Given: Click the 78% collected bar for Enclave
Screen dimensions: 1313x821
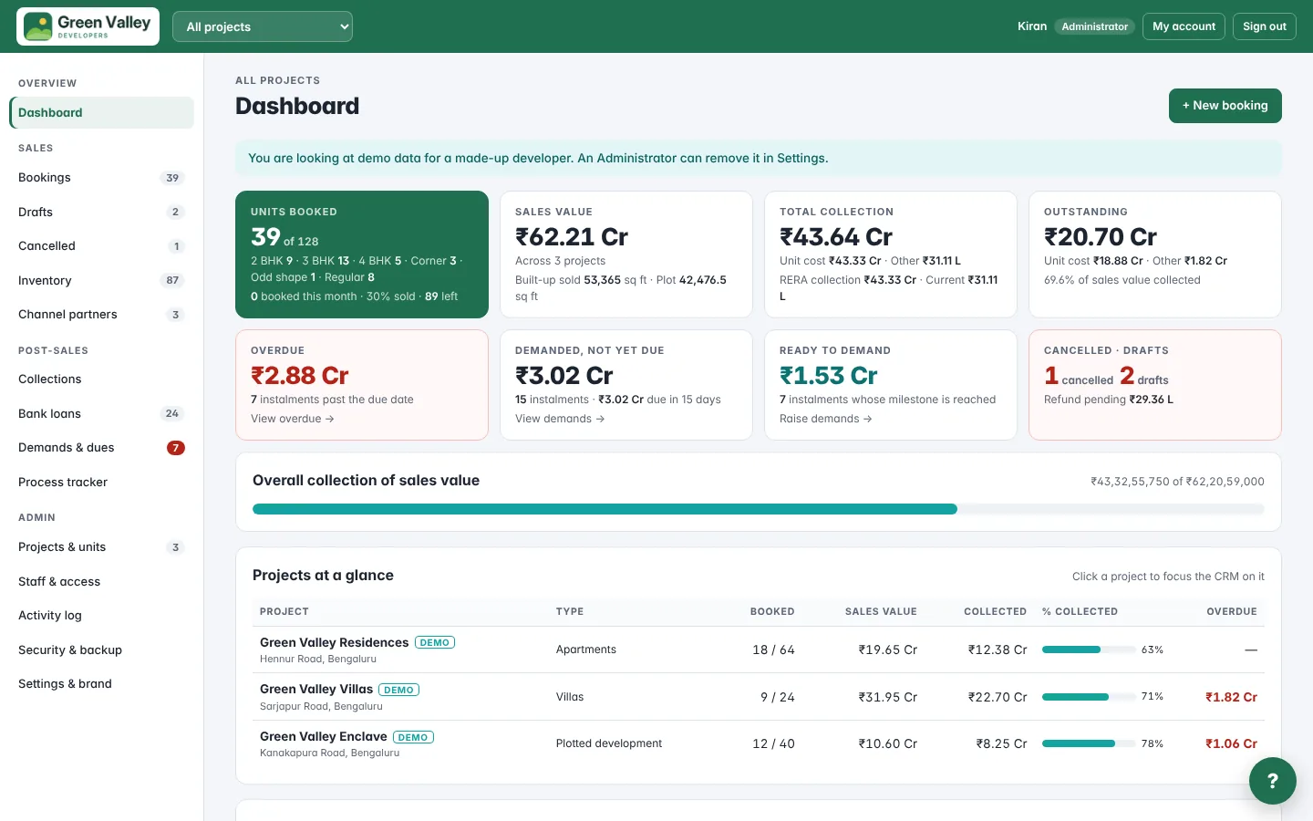Looking at the screenshot, I should (1088, 743).
